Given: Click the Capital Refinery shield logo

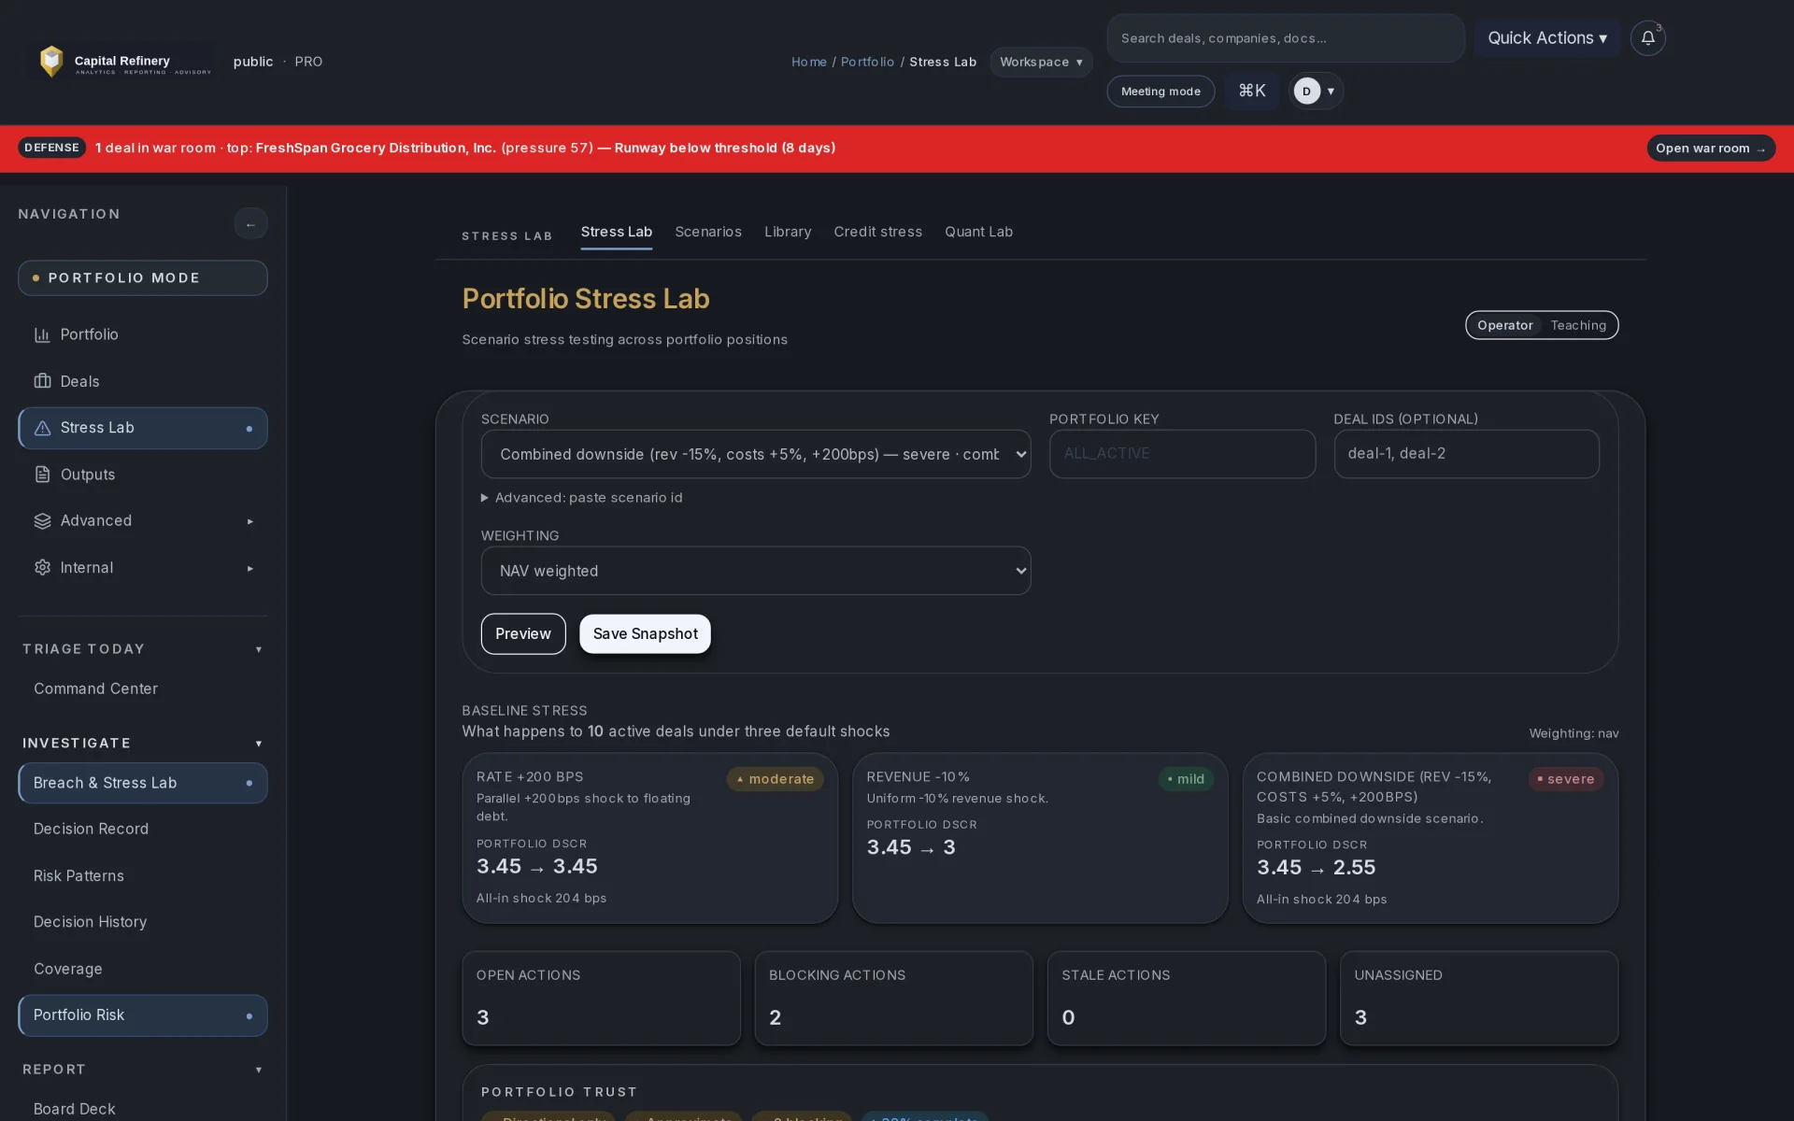Looking at the screenshot, I should pyautogui.click(x=51, y=62).
